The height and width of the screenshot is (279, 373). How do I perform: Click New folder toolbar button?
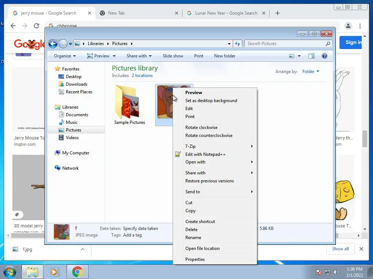pyautogui.click(x=225, y=56)
